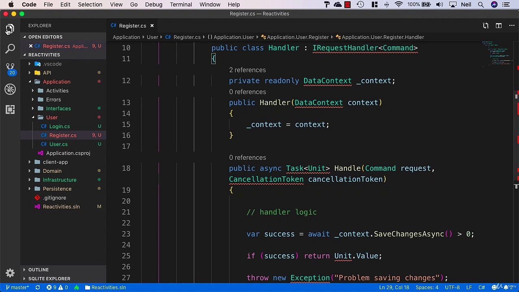Expand the API folder
Image resolution: width=519 pixels, height=292 pixels.
point(47,73)
